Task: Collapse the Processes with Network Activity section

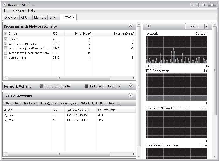Action: tap(131, 26)
